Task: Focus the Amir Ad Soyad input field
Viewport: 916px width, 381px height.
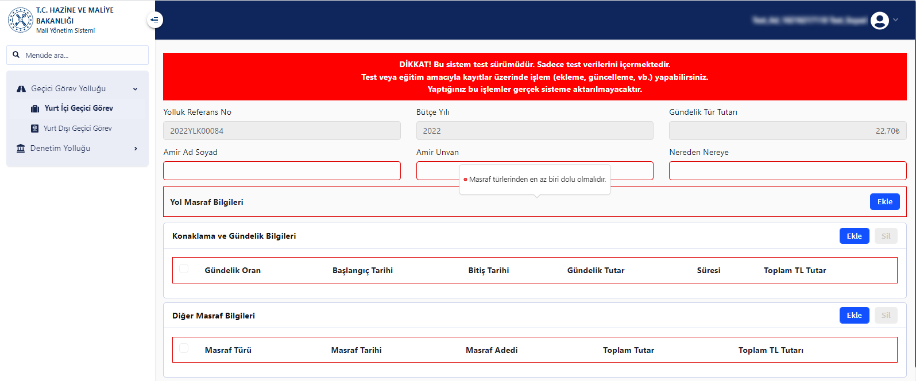Action: (282, 171)
